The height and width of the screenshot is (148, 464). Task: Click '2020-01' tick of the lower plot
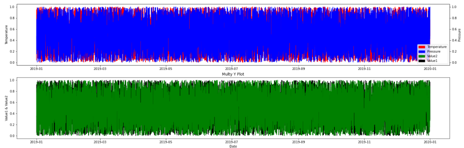tap(430, 142)
